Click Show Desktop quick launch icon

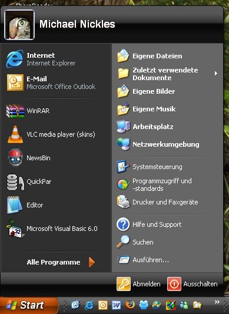(75, 305)
